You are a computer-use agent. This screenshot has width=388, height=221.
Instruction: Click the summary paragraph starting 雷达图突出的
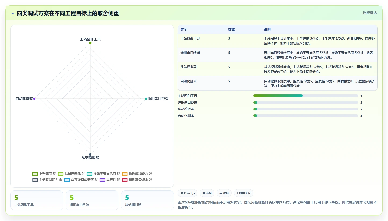277,205
